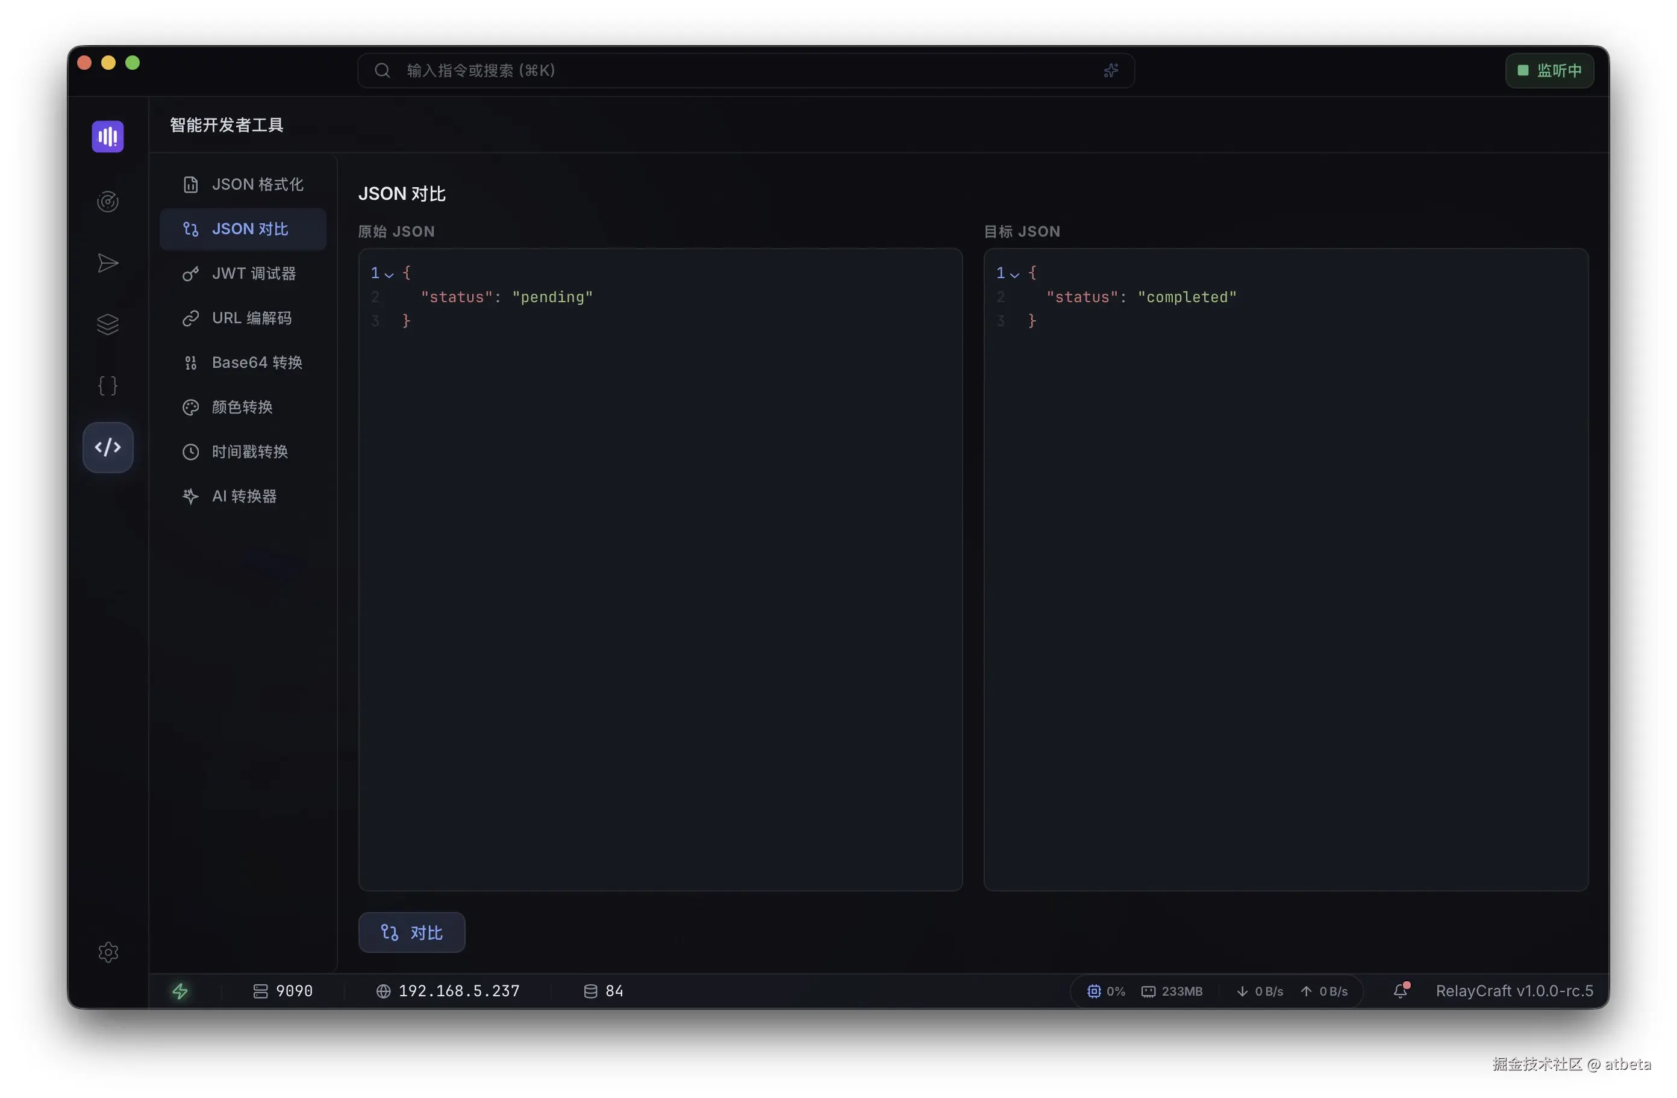Click the pending value in 原始 JSON editor
Image resolution: width=1677 pixels, height=1098 pixels.
pyautogui.click(x=552, y=297)
